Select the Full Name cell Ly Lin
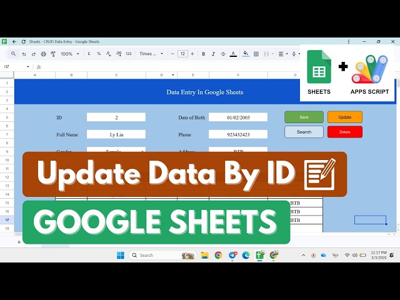 (116, 134)
